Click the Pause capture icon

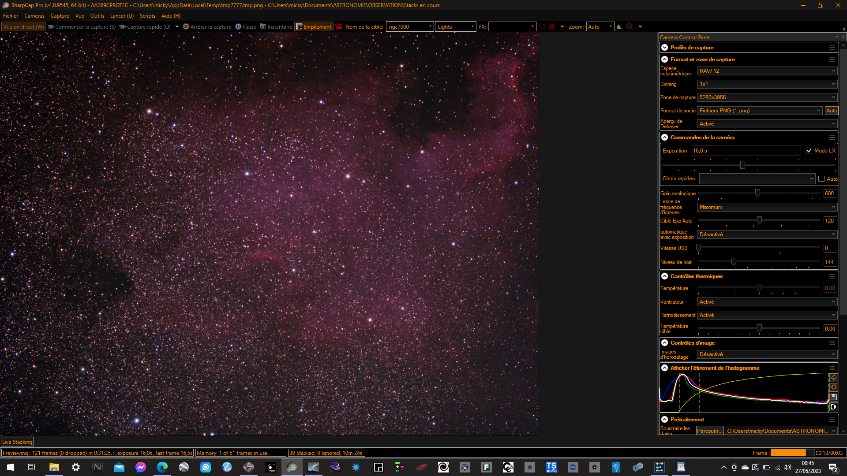click(238, 27)
